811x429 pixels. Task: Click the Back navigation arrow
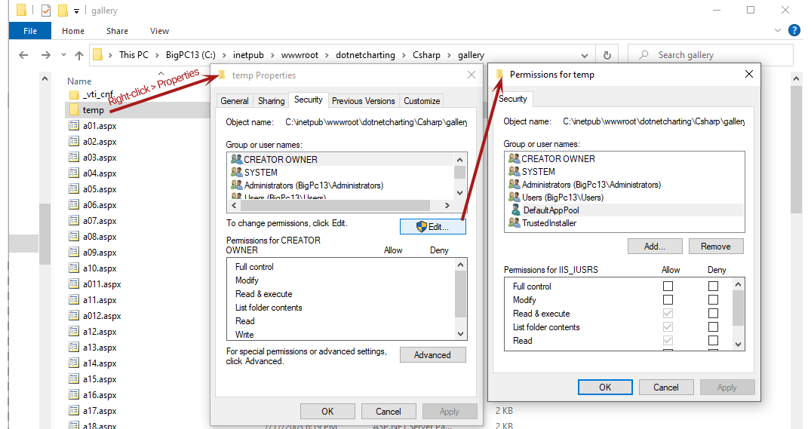coord(23,55)
